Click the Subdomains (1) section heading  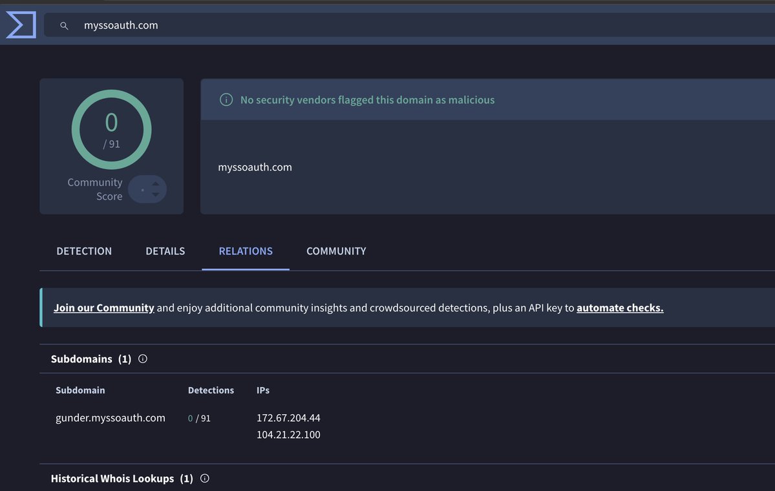pyautogui.click(x=91, y=359)
